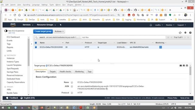Uncheck the EC2Co-Defau-F9VI29OX2H9X row checkbox
The image size is (195, 110).
point(36,47)
